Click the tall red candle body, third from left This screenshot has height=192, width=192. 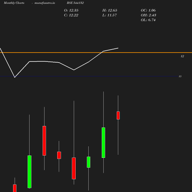pyautogui.click(x=44, y=141)
